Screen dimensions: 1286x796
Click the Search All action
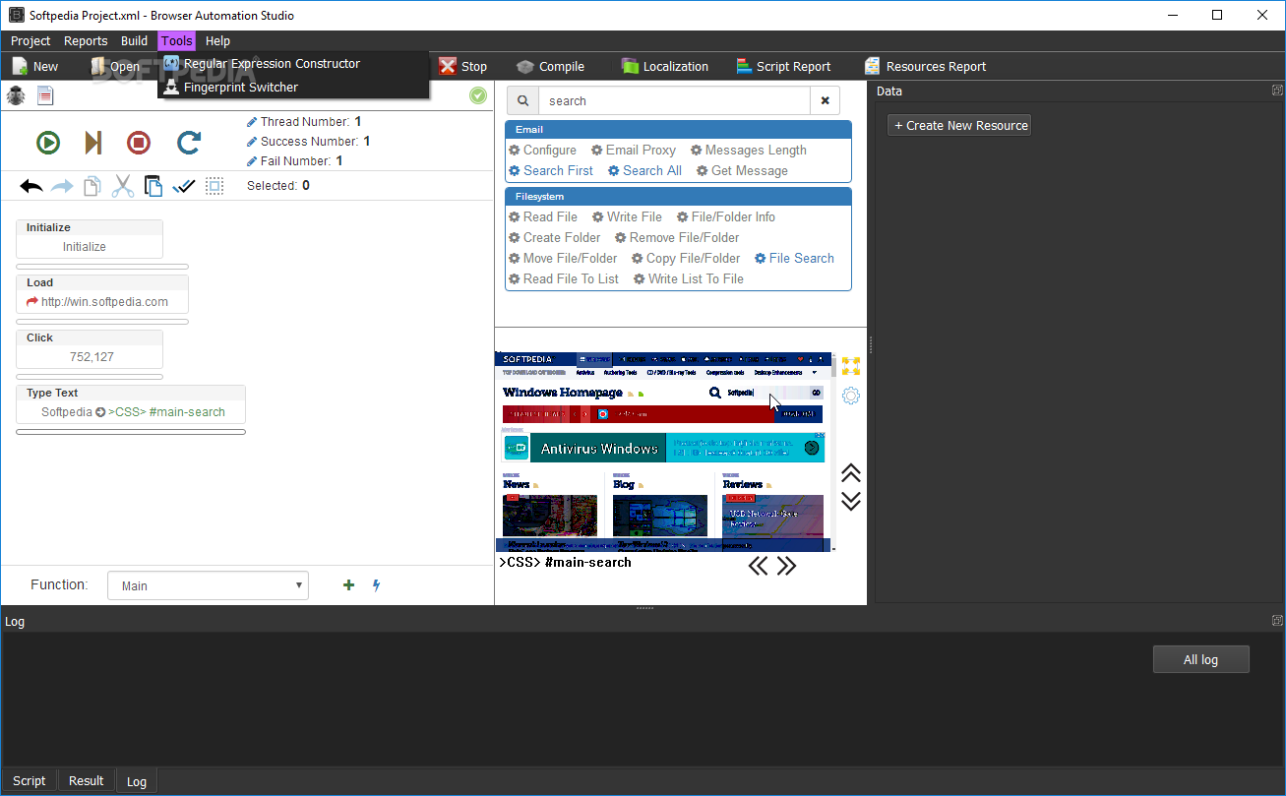click(644, 171)
